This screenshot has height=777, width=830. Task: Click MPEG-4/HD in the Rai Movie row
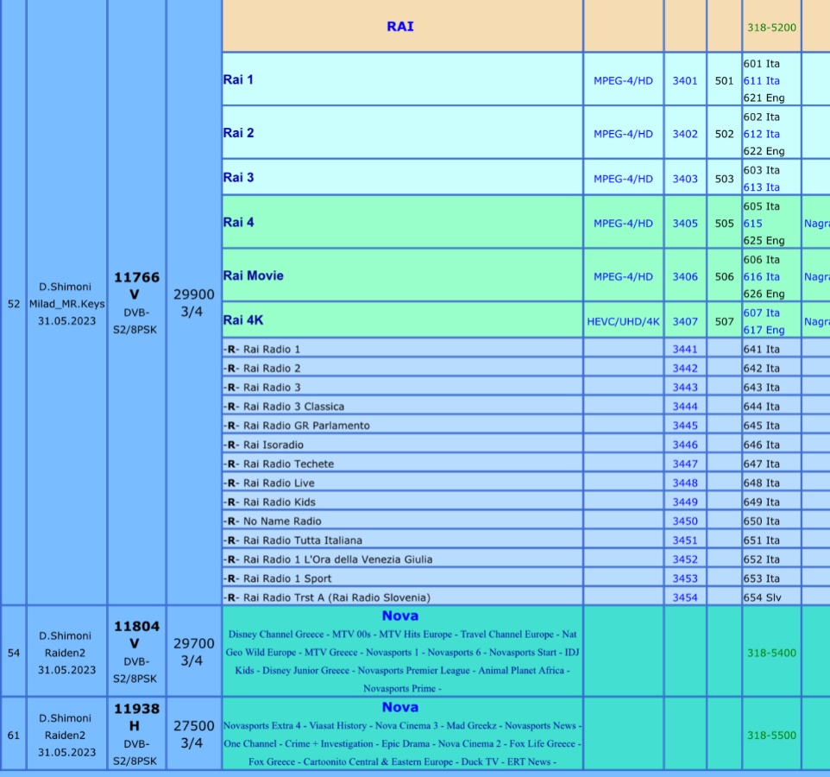tap(623, 276)
